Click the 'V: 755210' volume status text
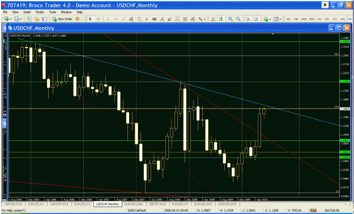The image size is (354, 214). tap(295, 210)
